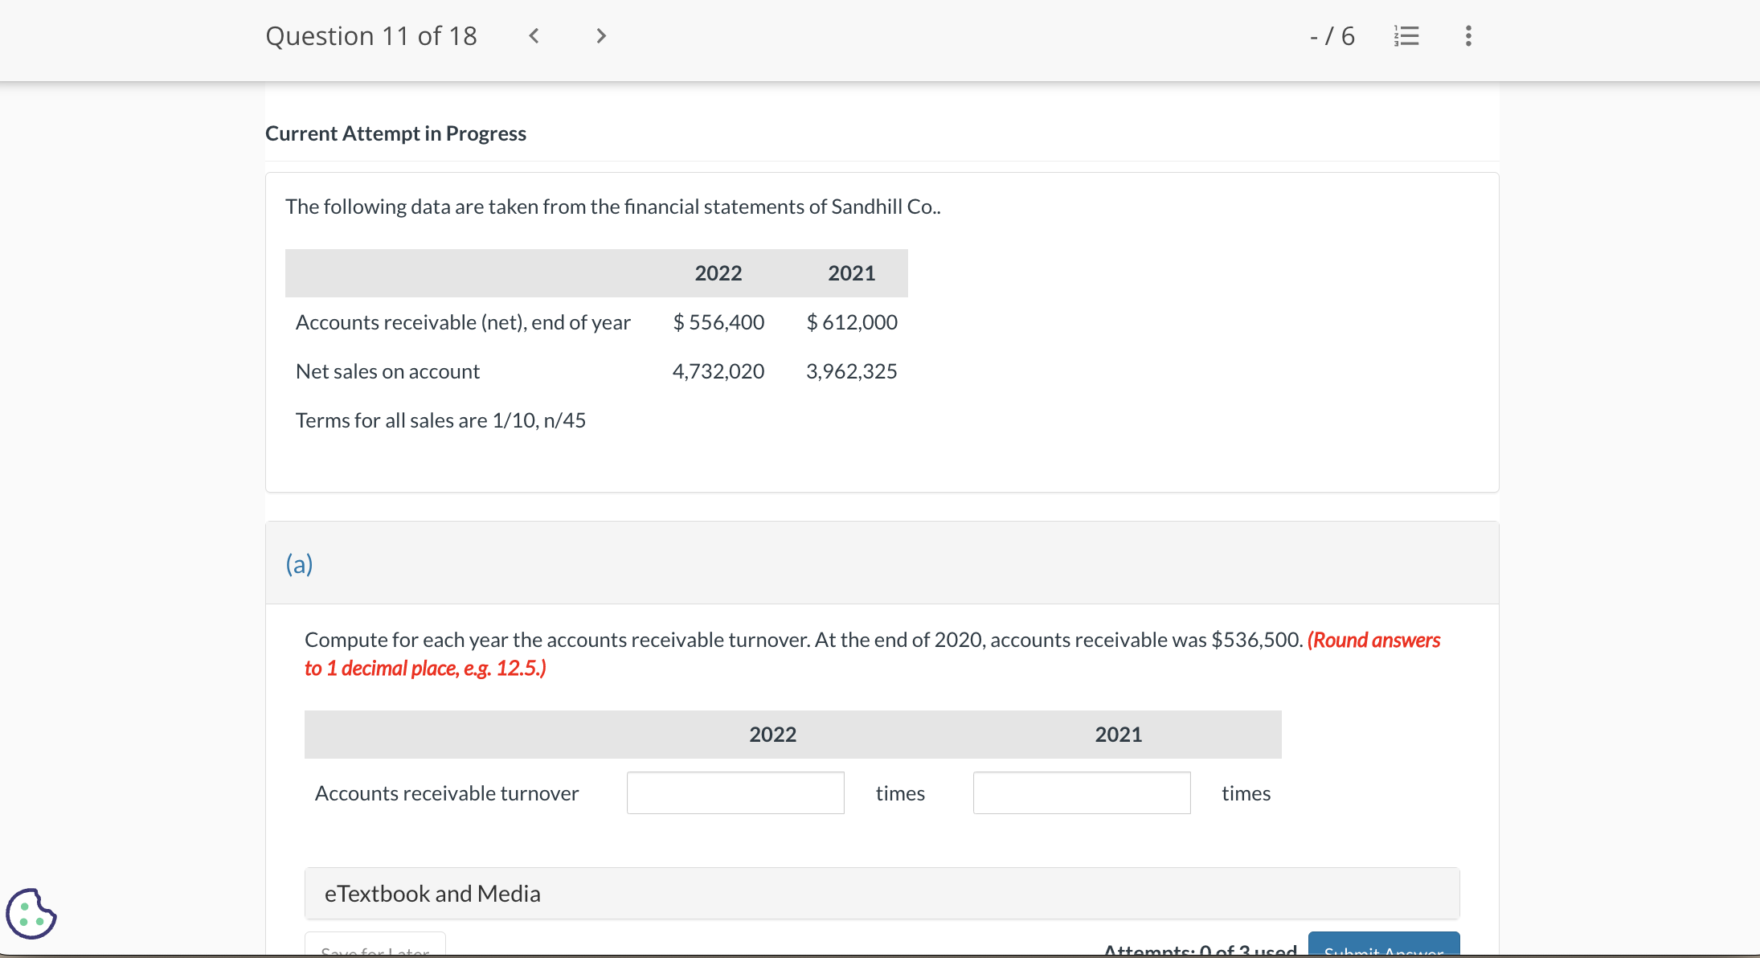Open the question list icon

pyautogui.click(x=1406, y=36)
